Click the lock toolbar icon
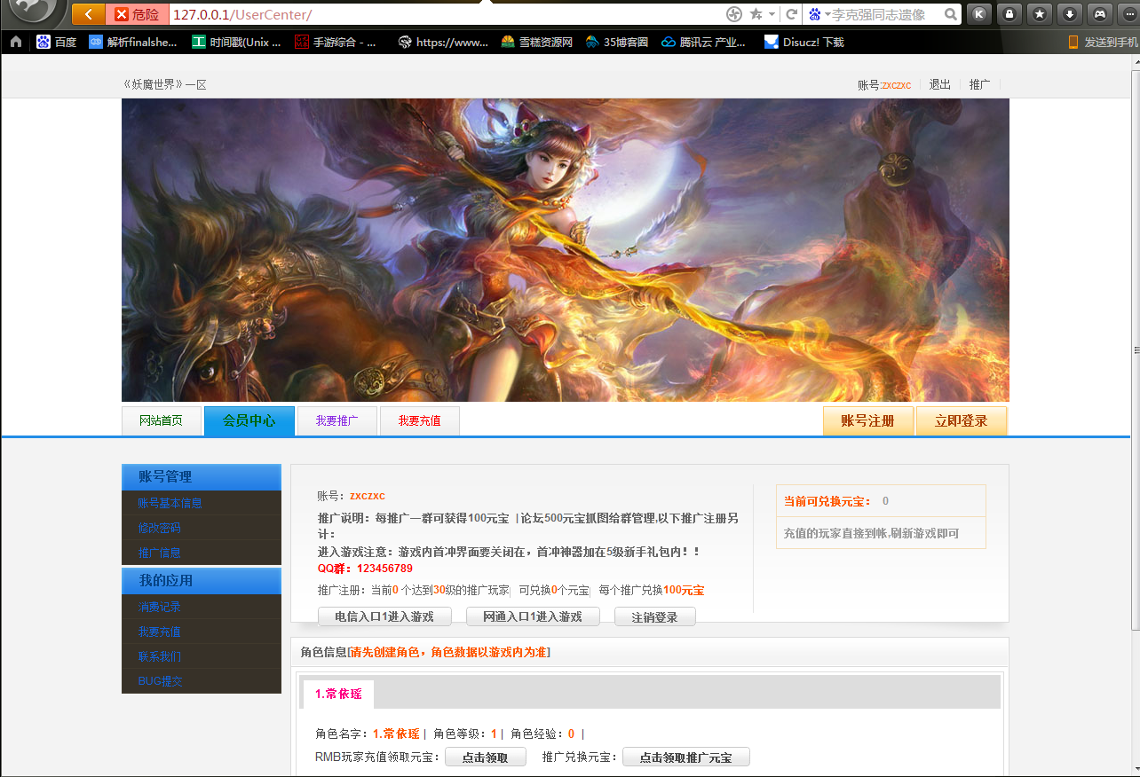 point(1009,14)
